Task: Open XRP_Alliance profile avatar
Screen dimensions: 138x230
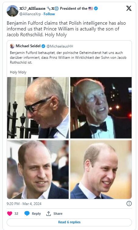Action: tap(12, 11)
